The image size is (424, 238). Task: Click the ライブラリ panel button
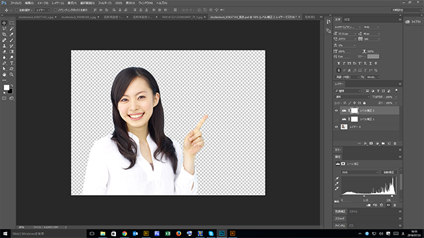tap(413, 22)
